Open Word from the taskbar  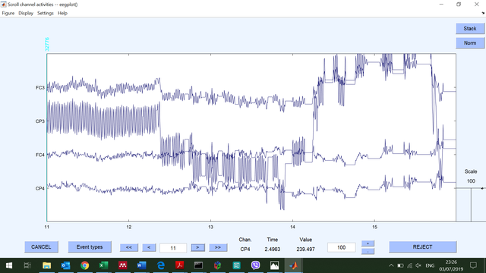pos(142,265)
